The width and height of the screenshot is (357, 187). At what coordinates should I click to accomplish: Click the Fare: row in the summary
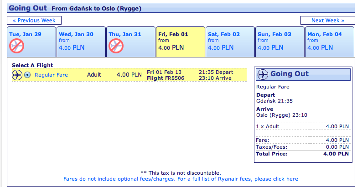point(302,140)
